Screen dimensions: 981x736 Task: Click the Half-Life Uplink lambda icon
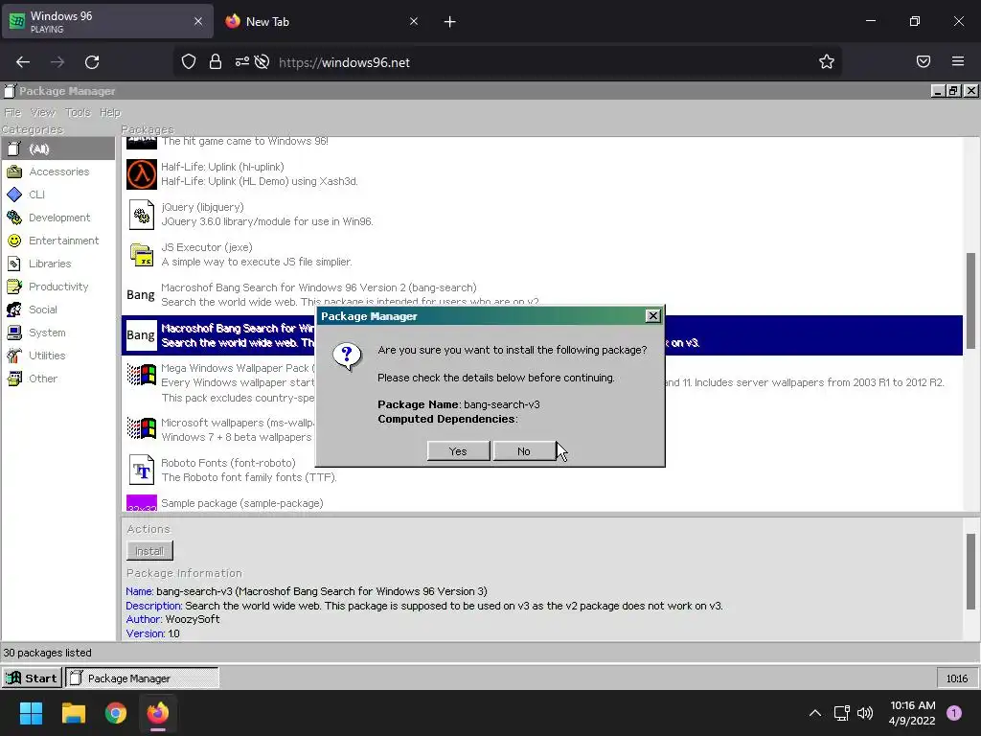[x=142, y=174]
